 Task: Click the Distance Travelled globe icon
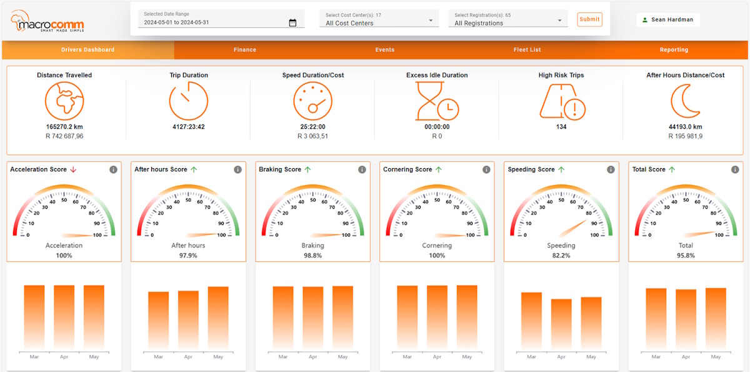tap(64, 101)
